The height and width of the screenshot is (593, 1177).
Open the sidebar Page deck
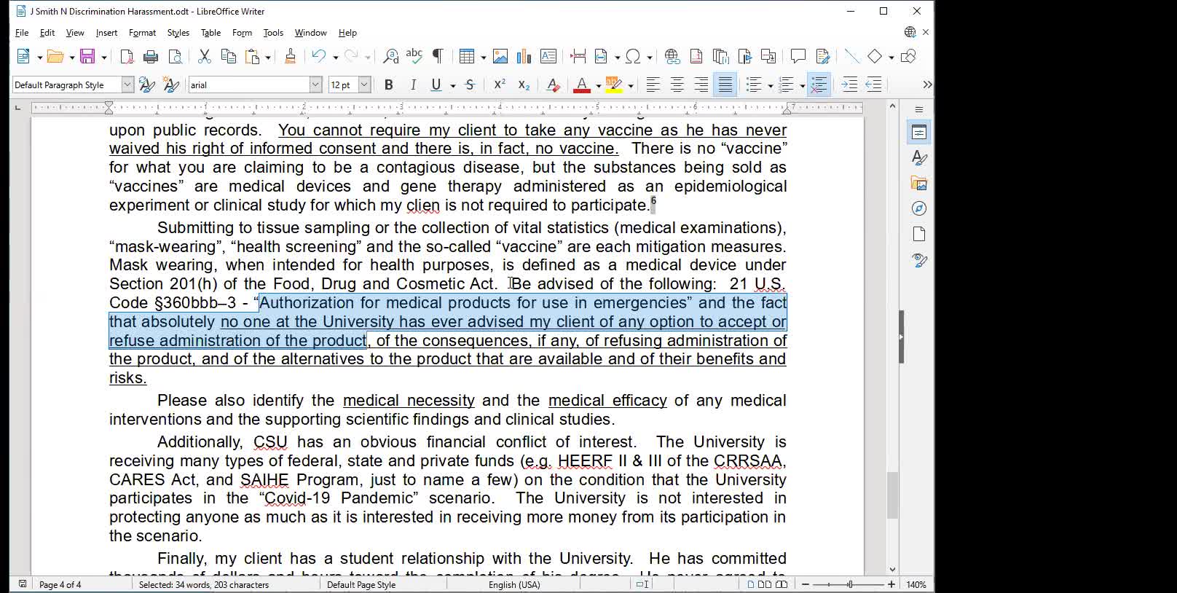[x=919, y=235]
